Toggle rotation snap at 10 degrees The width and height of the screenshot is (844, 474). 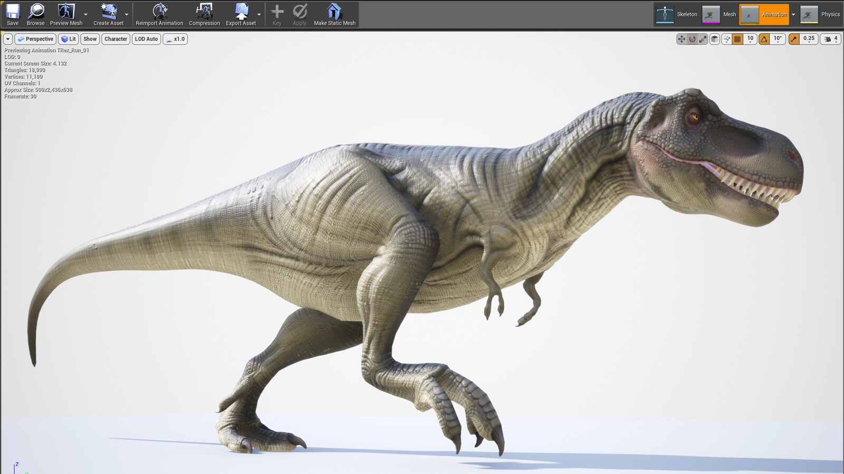763,38
